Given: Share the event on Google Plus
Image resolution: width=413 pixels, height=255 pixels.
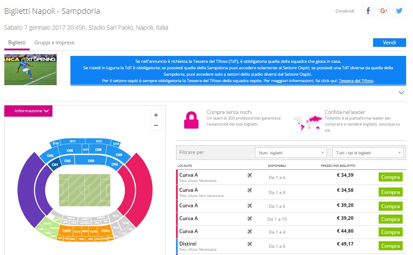Looking at the screenshot, I should click(384, 11).
